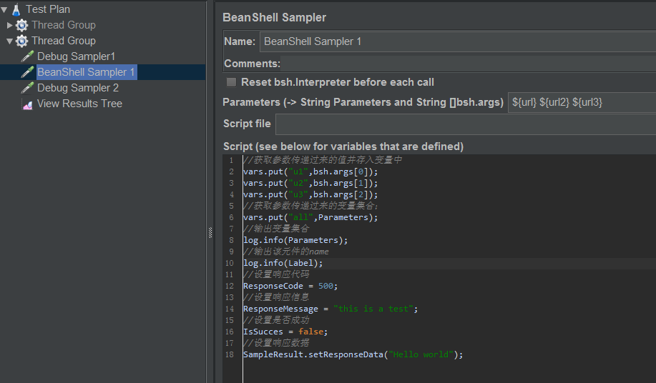Click the Script file path field
The height and width of the screenshot is (383, 656).
(465, 124)
